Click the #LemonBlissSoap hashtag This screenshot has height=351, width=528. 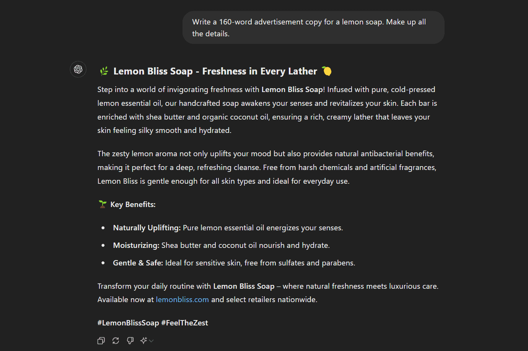(128, 323)
